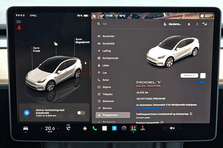
Task: Toggle the Auto seat heater icon
Action: tap(68, 127)
